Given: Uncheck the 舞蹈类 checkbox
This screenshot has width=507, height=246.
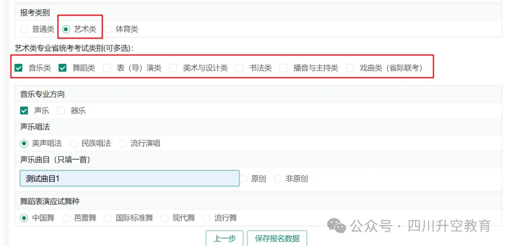Looking at the screenshot, I should (x=62, y=68).
